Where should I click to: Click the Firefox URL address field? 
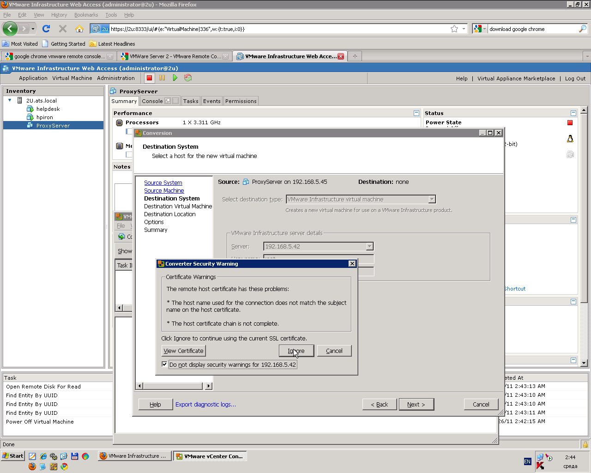279,29
